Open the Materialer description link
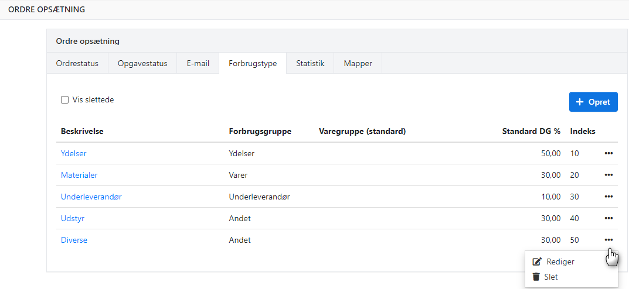 (x=79, y=175)
